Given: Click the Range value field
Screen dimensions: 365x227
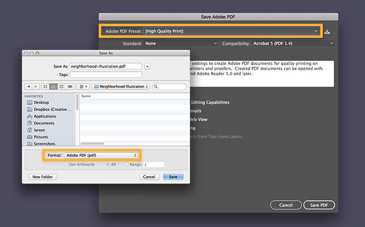Looking at the screenshot, I should coord(154,164).
